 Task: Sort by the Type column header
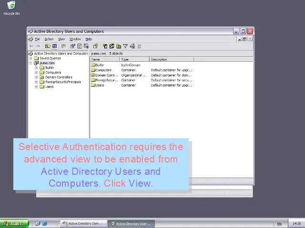click(x=134, y=59)
